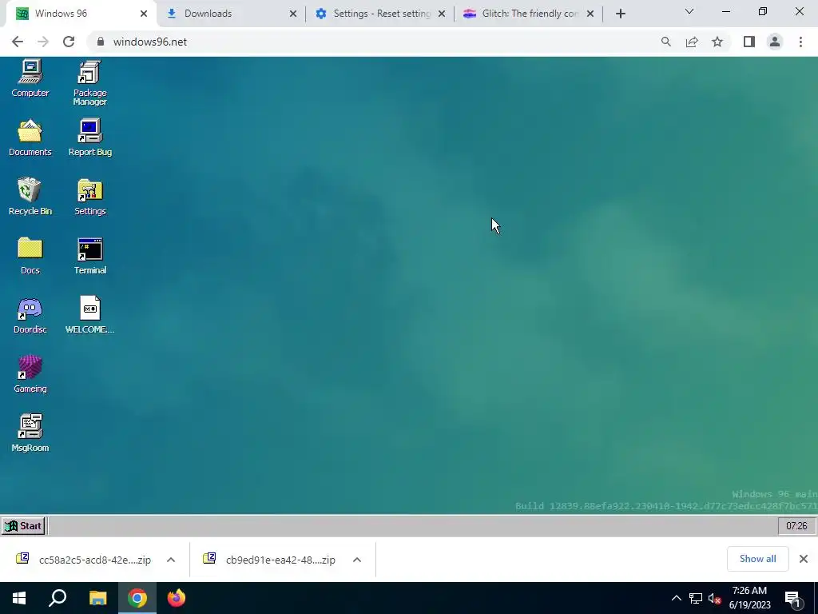Open the MsgRoom desktop shortcut
818x614 pixels.
click(x=30, y=433)
